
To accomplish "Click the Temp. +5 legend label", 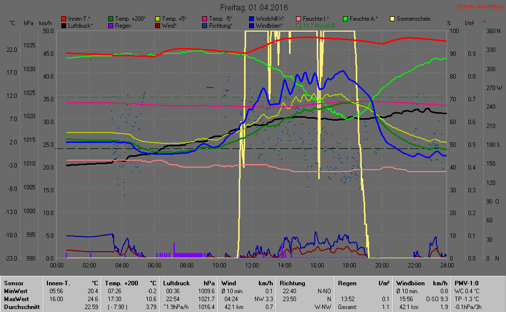I will click(x=177, y=19).
